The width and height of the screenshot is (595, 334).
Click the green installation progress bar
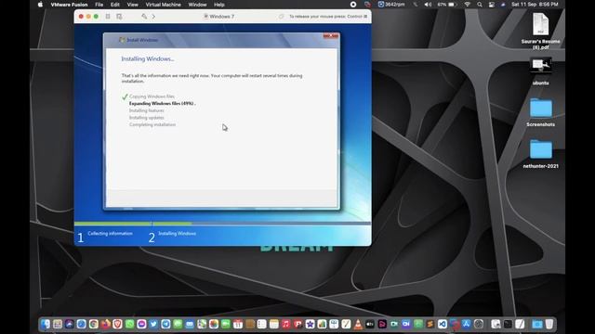[x=133, y=224]
